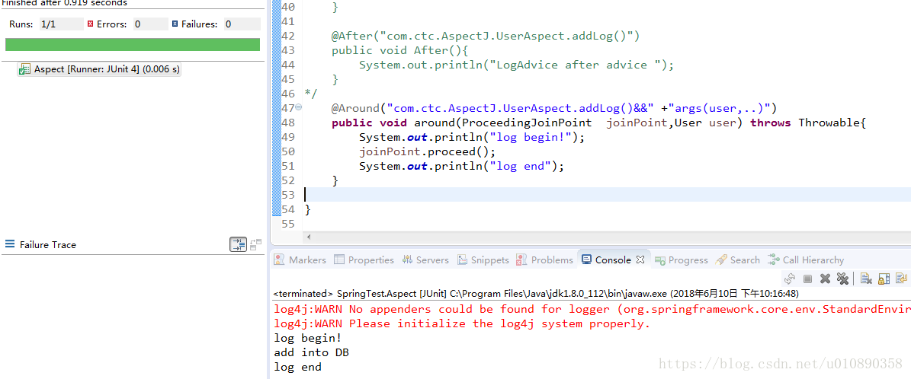Click the red 'Please initialize the log4j' warning
Image resolution: width=911 pixels, height=379 pixels.
(462, 323)
